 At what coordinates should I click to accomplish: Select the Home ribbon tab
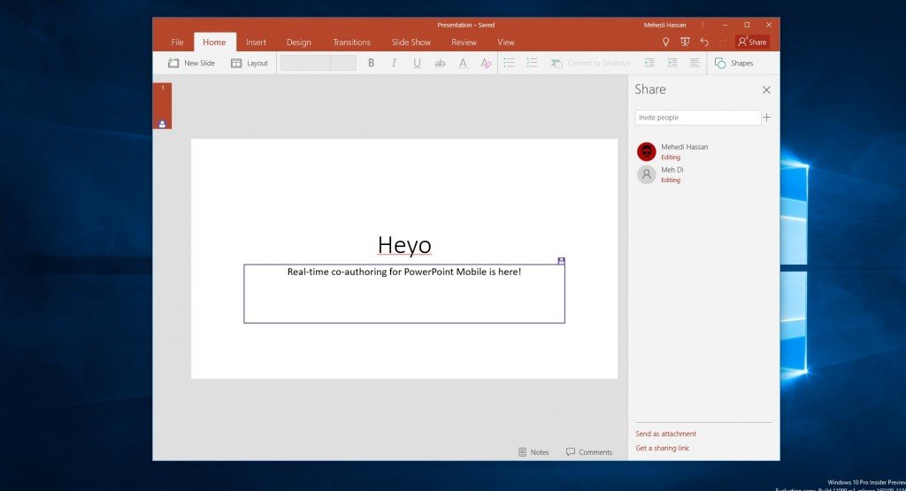pyautogui.click(x=214, y=42)
